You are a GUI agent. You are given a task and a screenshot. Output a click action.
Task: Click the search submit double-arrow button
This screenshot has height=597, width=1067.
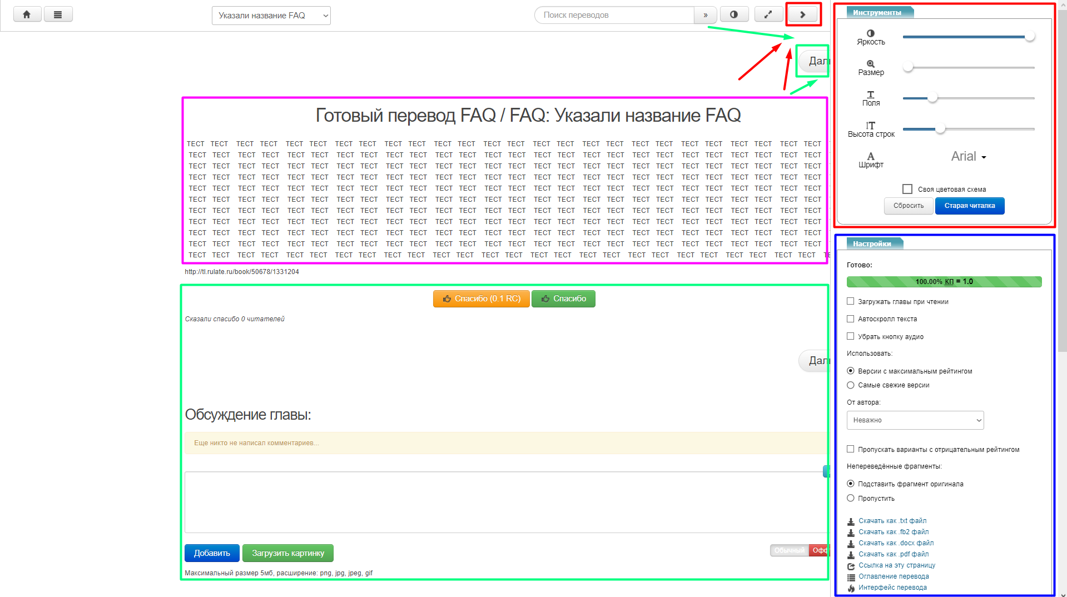705,15
